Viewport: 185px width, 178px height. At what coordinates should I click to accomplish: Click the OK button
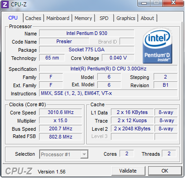pos(165,171)
